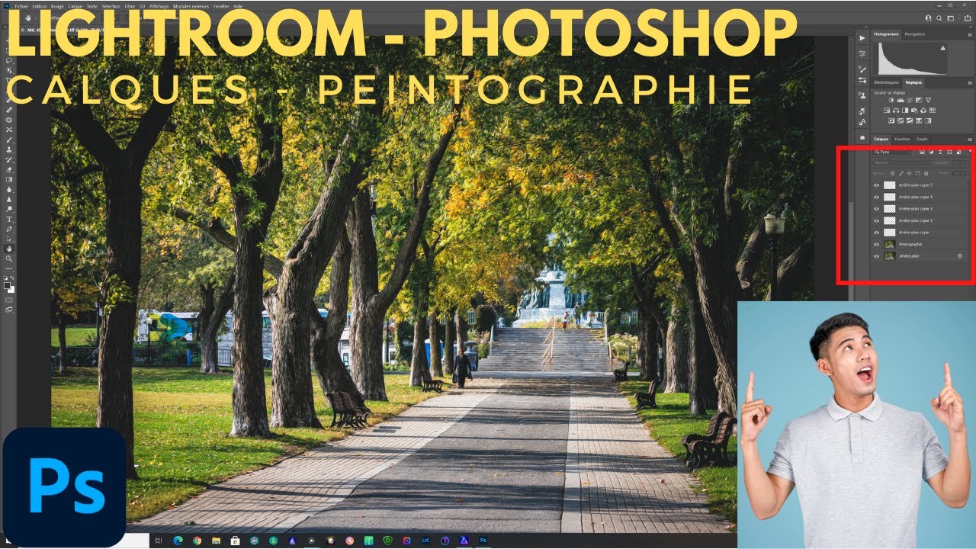Switch to the Tracés tab

[x=922, y=139]
